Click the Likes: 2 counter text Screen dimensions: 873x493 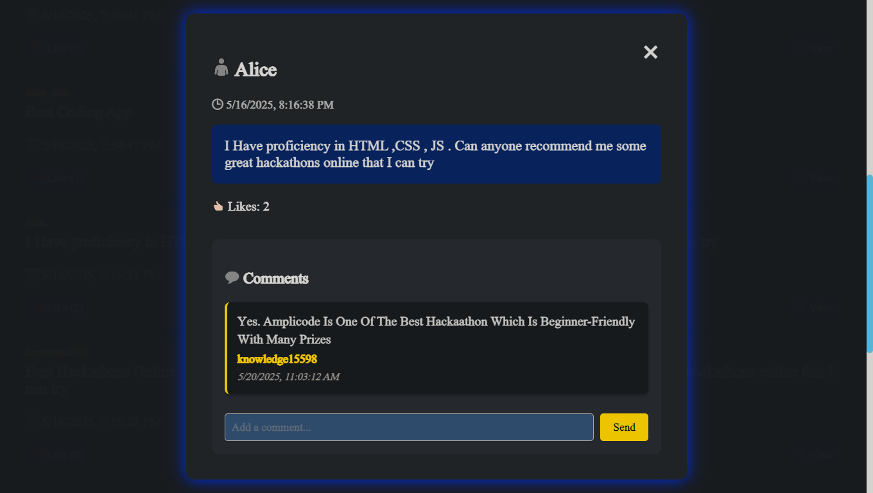[248, 207]
